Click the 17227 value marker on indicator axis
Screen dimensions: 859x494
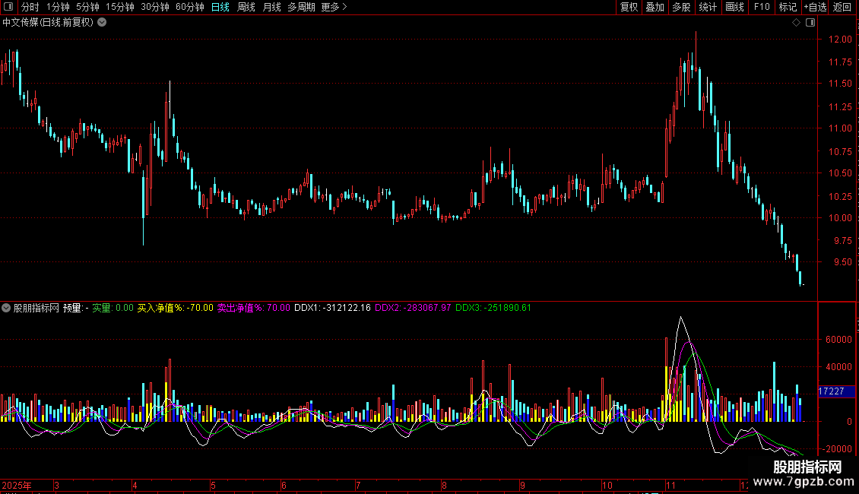[x=831, y=391]
